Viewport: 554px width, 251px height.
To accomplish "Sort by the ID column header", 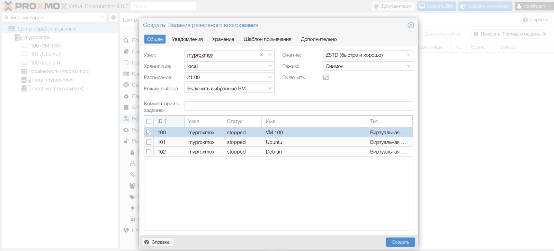I will click(169, 122).
